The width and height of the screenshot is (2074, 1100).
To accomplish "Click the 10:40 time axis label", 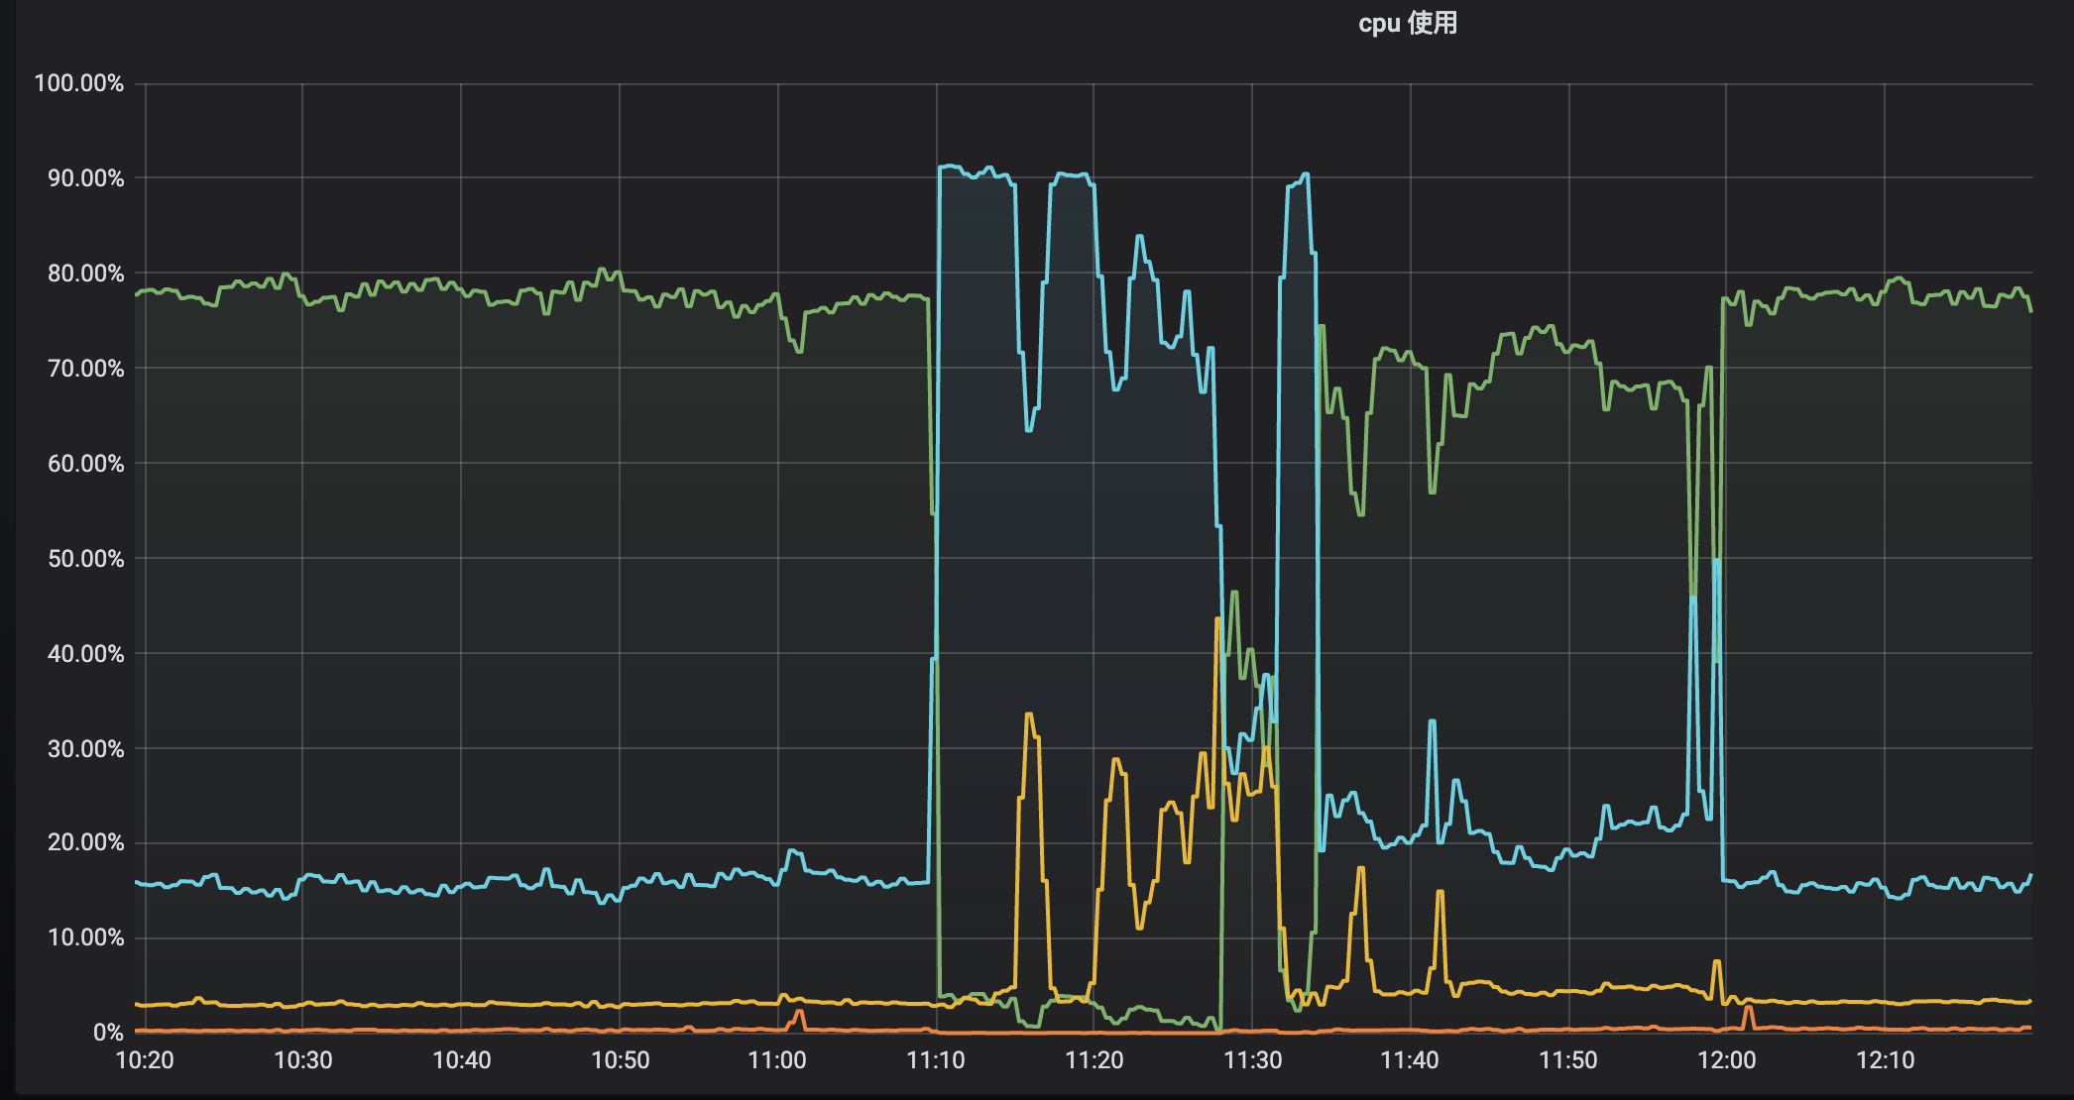I will pos(462,1060).
